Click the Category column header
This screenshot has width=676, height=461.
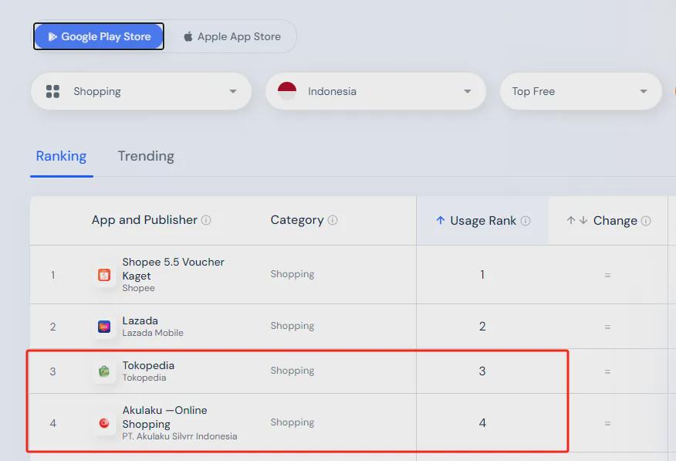296,220
